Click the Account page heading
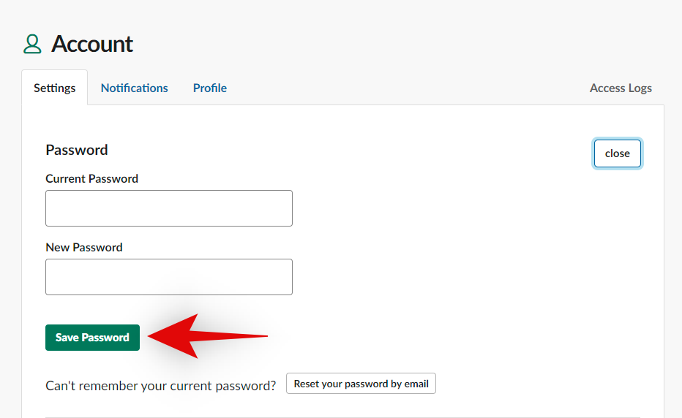 tap(92, 45)
